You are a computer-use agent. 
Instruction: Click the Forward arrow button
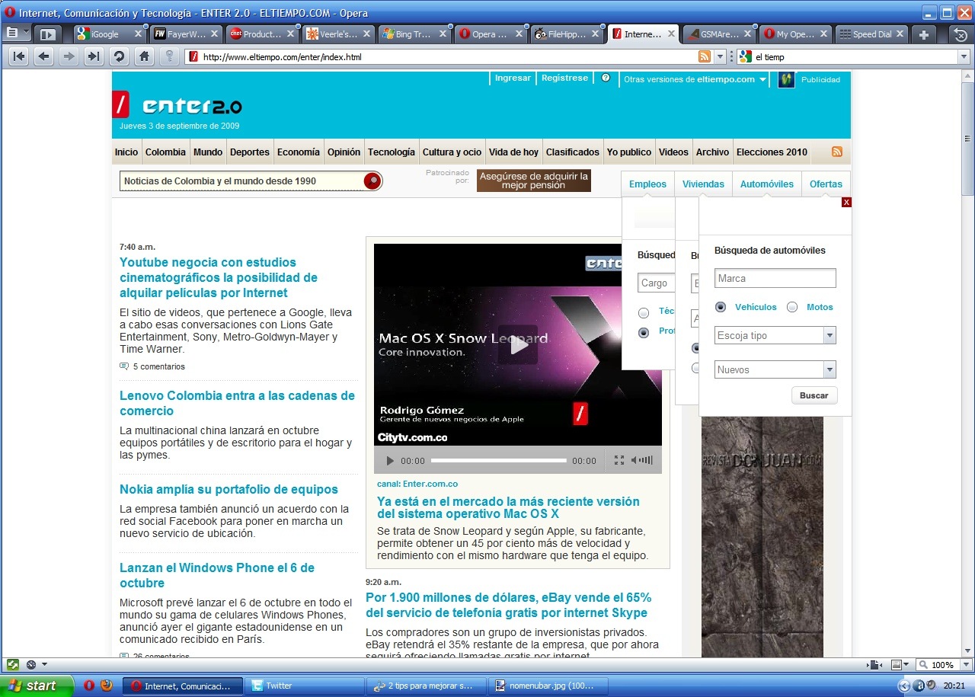pos(69,56)
